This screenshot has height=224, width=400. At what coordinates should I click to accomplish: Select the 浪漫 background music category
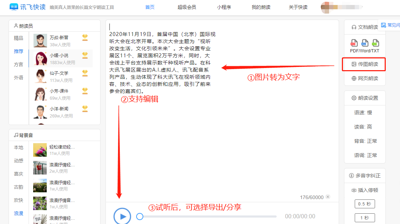19,214
